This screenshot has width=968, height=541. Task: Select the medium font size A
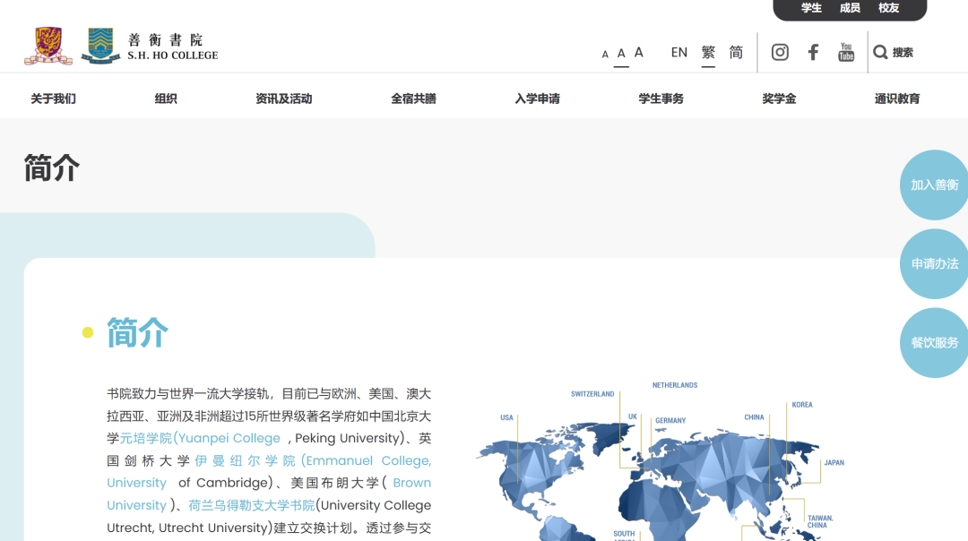(621, 54)
